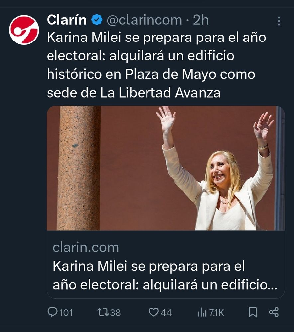Click the 7.1K view count label
Screen dimensions: 294x332
(x=216, y=313)
